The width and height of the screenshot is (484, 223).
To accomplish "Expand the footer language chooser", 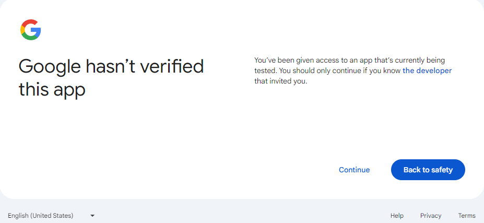I will tap(51, 216).
